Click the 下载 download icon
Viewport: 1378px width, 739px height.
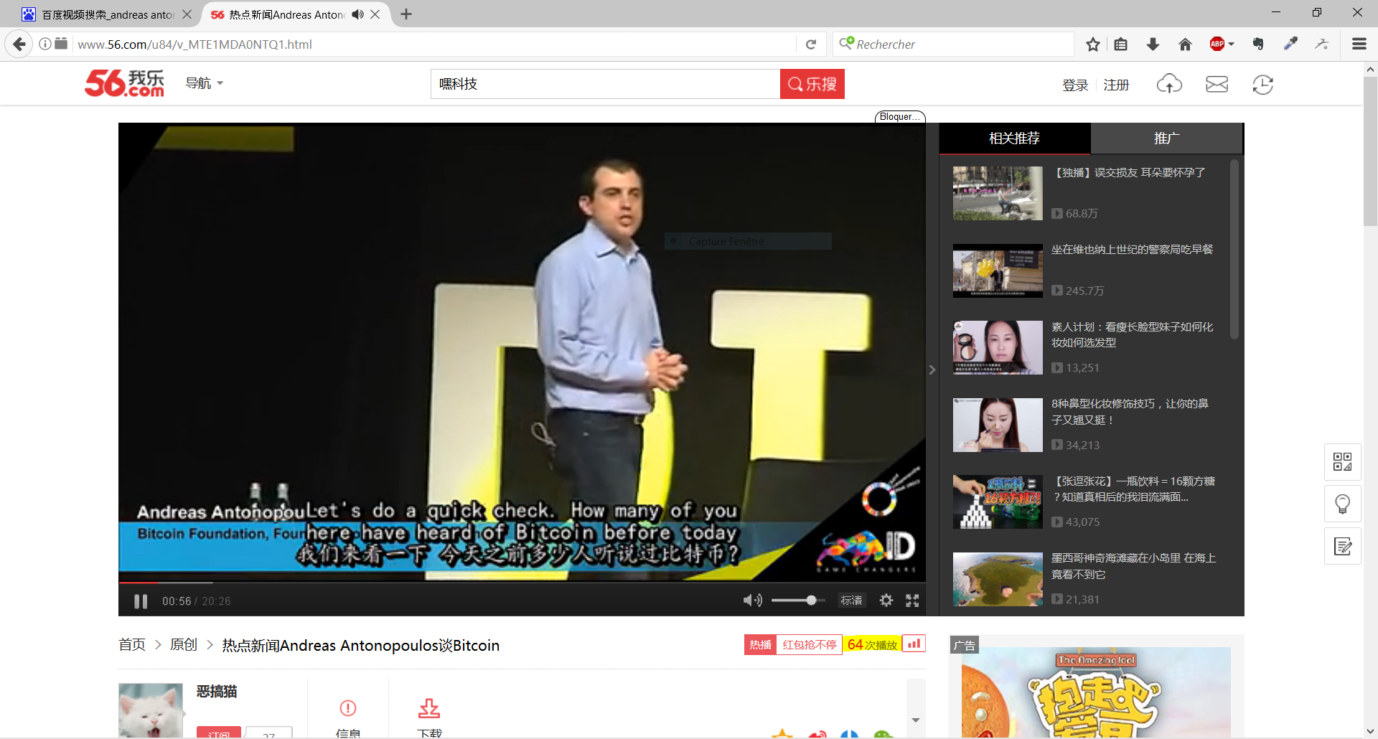[x=429, y=708]
